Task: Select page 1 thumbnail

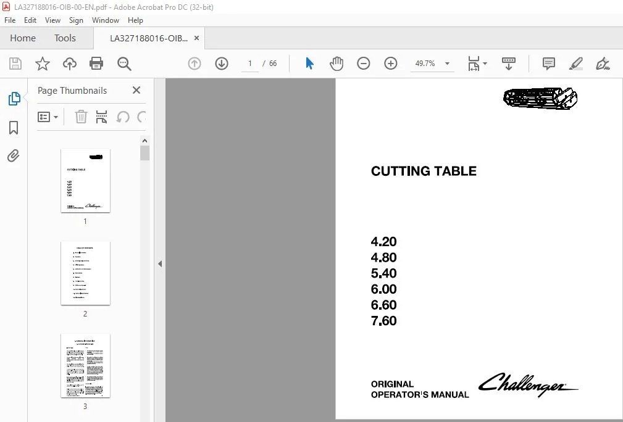Action: (x=85, y=181)
